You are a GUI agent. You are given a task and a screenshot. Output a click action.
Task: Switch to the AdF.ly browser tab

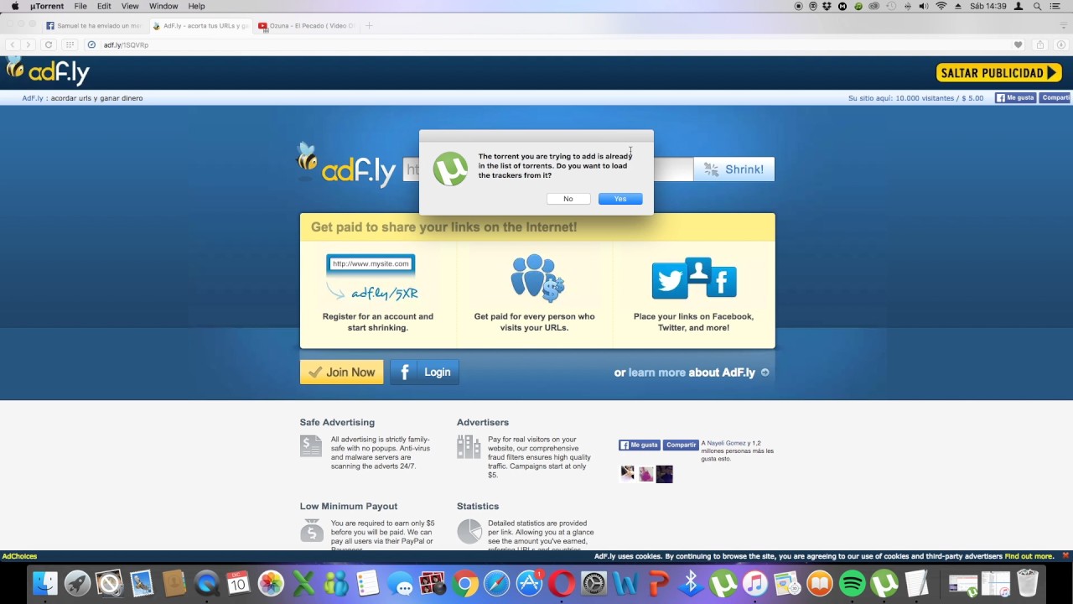pyautogui.click(x=201, y=26)
